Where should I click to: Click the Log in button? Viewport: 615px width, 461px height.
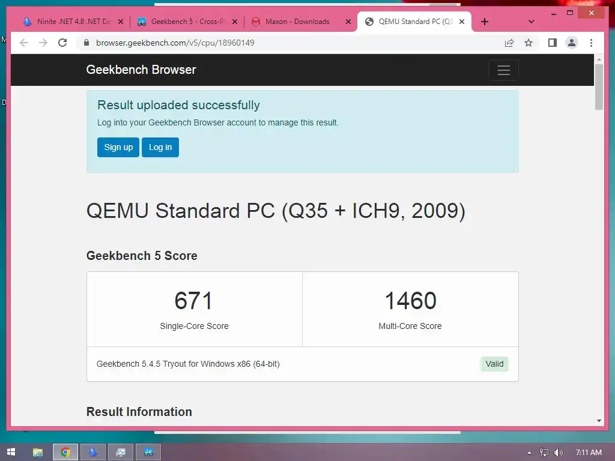pos(160,148)
